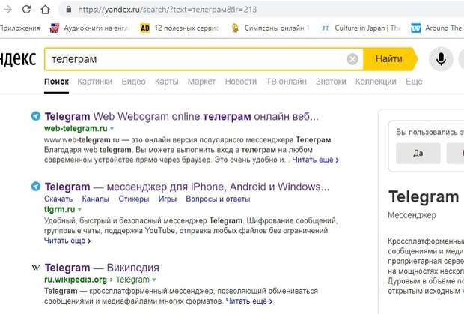Expand dropdown arrow next to tlgrm.ru
This screenshot has height=314, width=464.
(79, 210)
